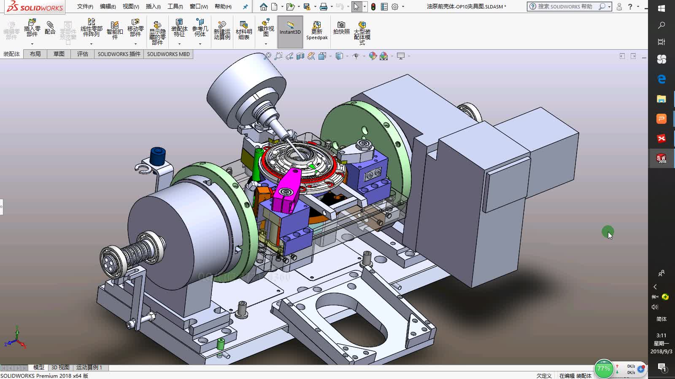Click the 更新 Speedpak button
Screen dimensions: 675x379
pyautogui.click(x=316, y=29)
